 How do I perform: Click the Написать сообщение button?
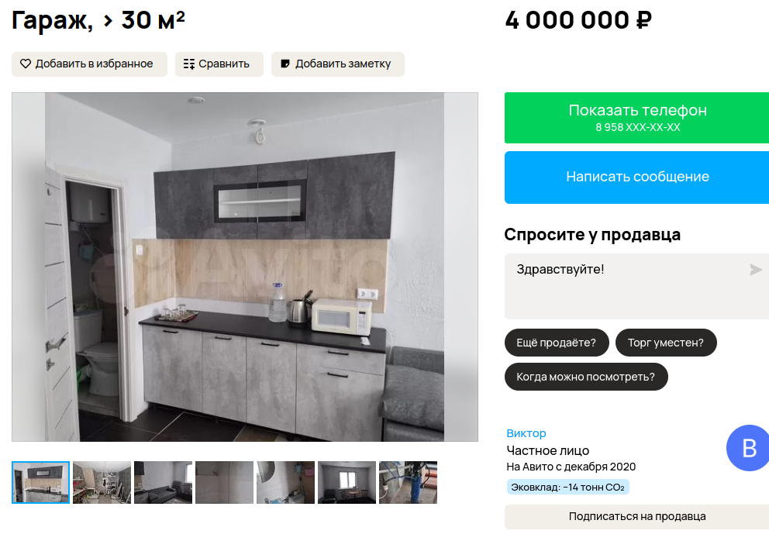pos(636,177)
